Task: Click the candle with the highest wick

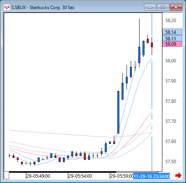Action: (139, 55)
